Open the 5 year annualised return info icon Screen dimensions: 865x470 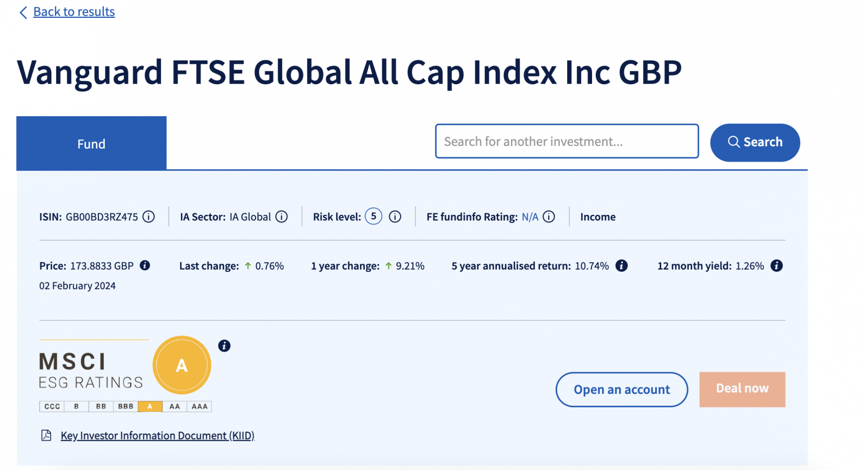[622, 265]
